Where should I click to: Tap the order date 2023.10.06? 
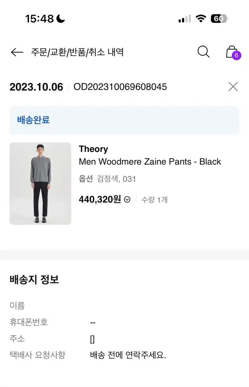click(36, 87)
